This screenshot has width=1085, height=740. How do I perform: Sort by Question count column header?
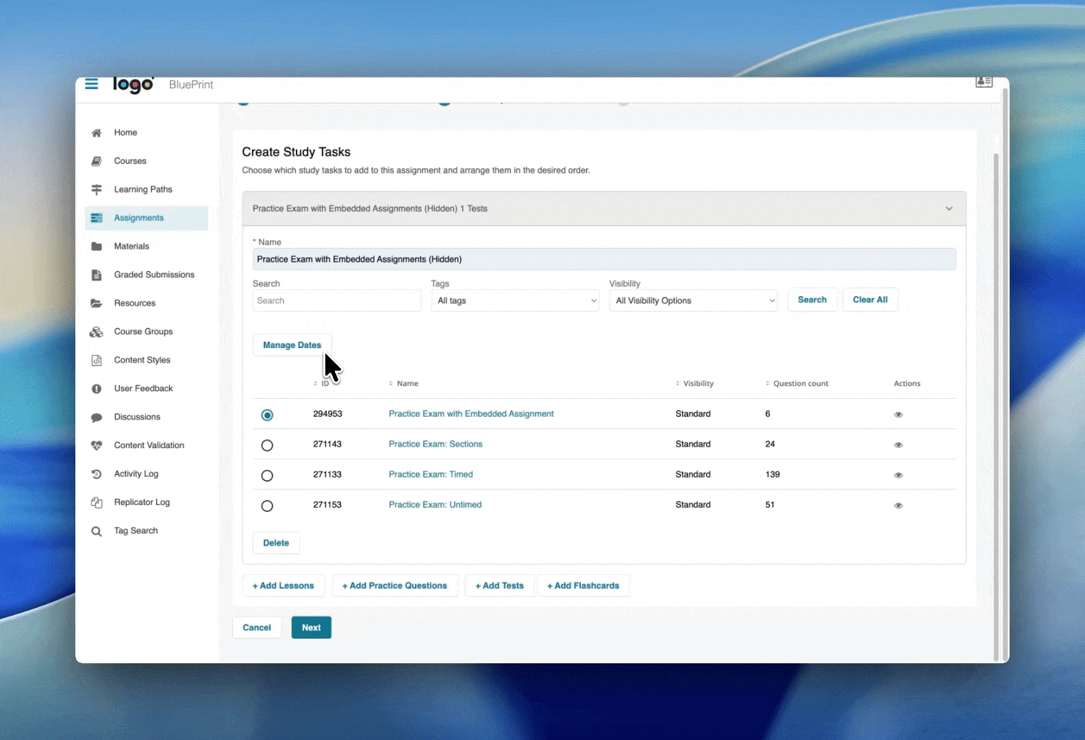coord(797,384)
